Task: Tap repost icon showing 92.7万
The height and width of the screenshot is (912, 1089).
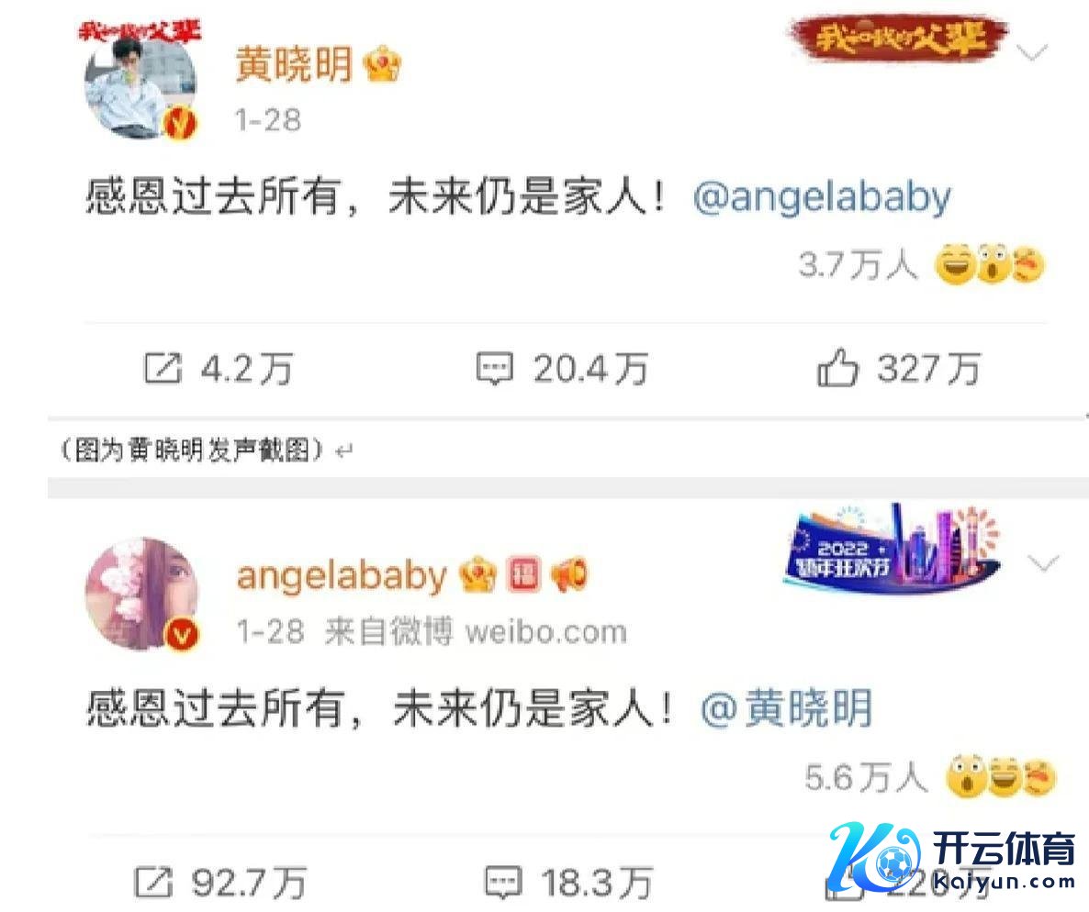Action: (x=152, y=883)
